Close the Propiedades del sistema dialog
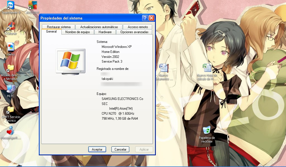This screenshot has width=286, height=167. 152,18
